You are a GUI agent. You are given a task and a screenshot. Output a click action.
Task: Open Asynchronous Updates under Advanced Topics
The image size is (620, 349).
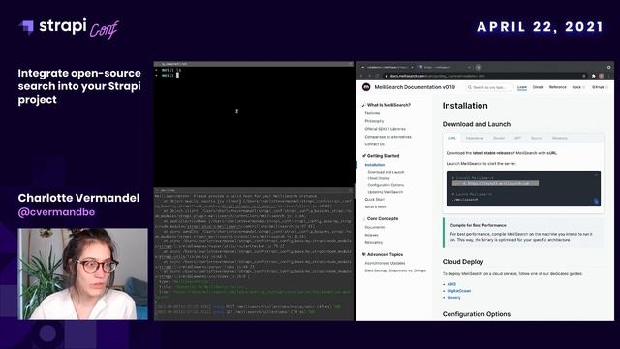click(x=385, y=263)
